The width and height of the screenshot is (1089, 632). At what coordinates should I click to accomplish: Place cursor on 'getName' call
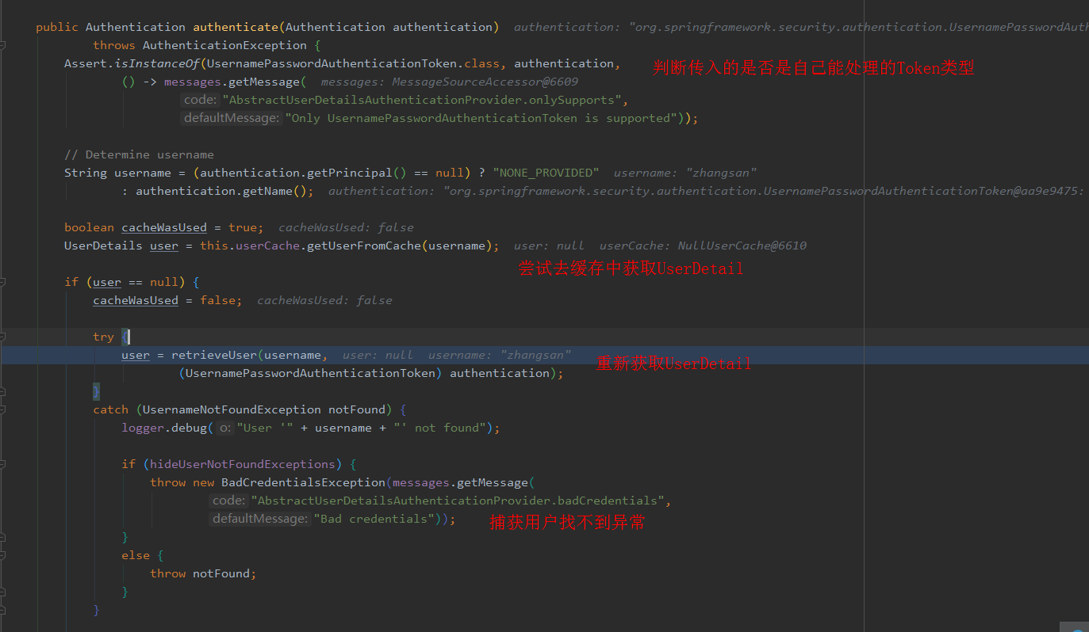[x=267, y=191]
